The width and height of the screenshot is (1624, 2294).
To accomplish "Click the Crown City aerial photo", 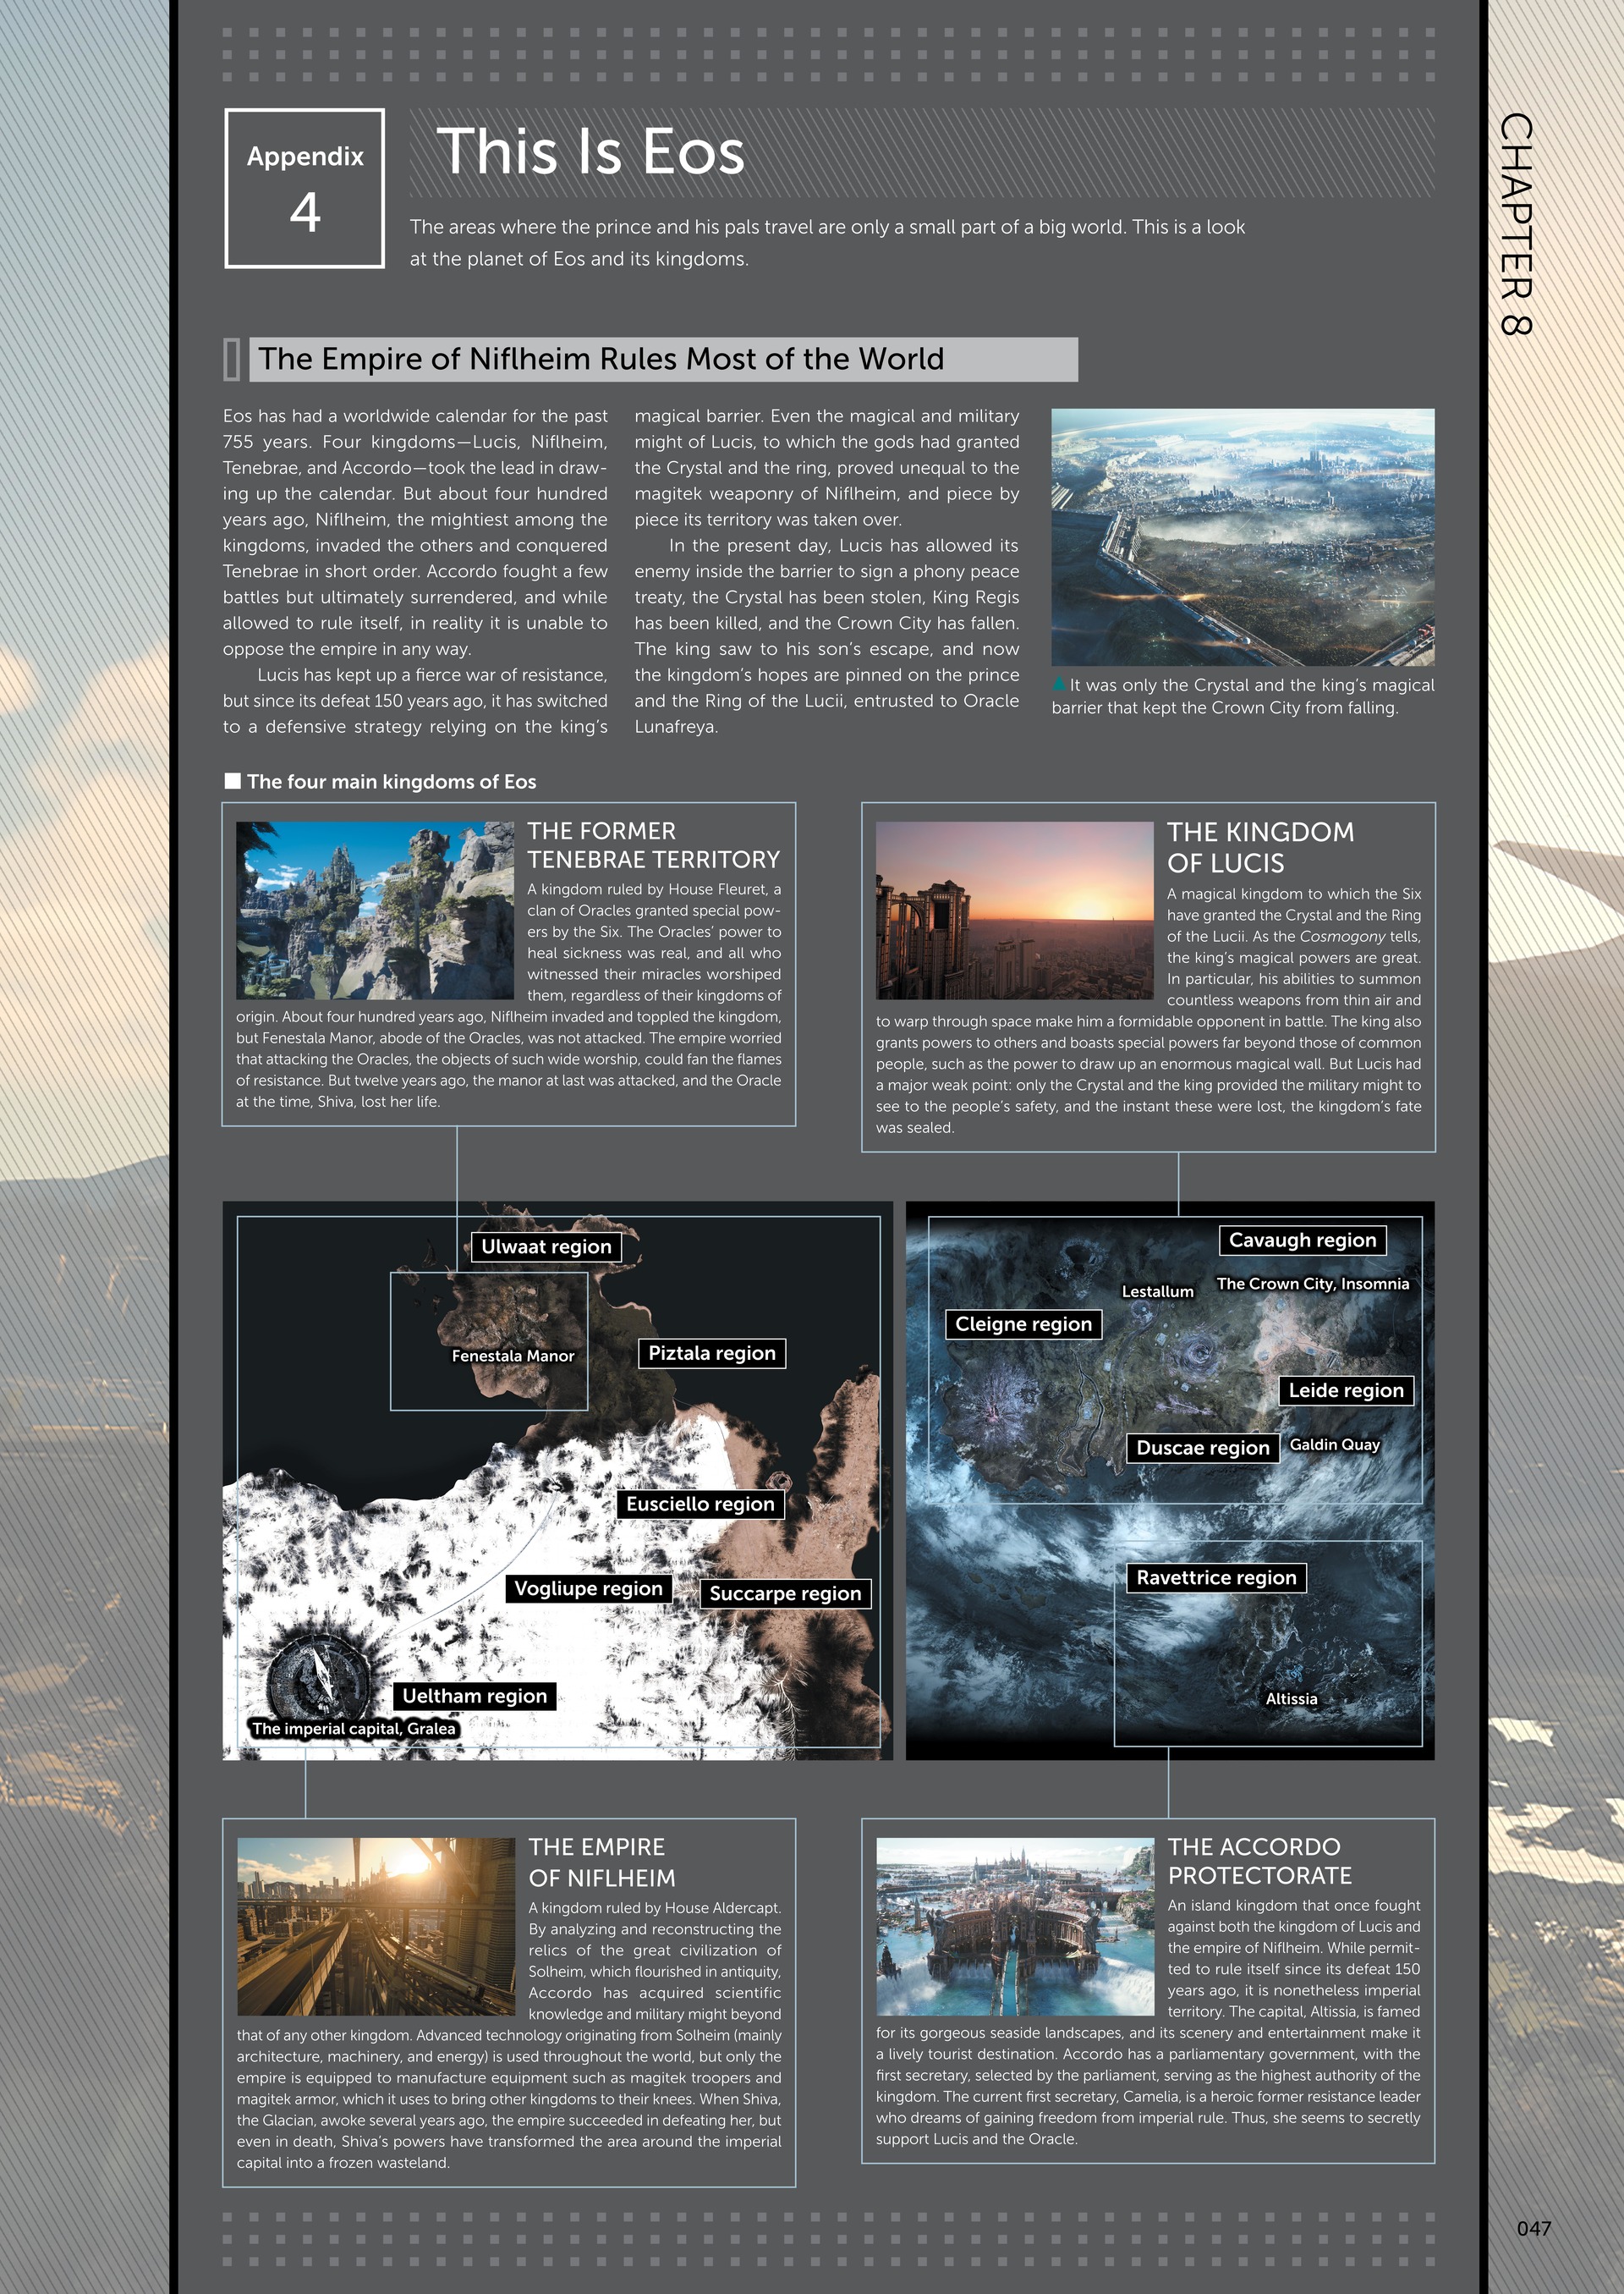I will pos(1243,537).
